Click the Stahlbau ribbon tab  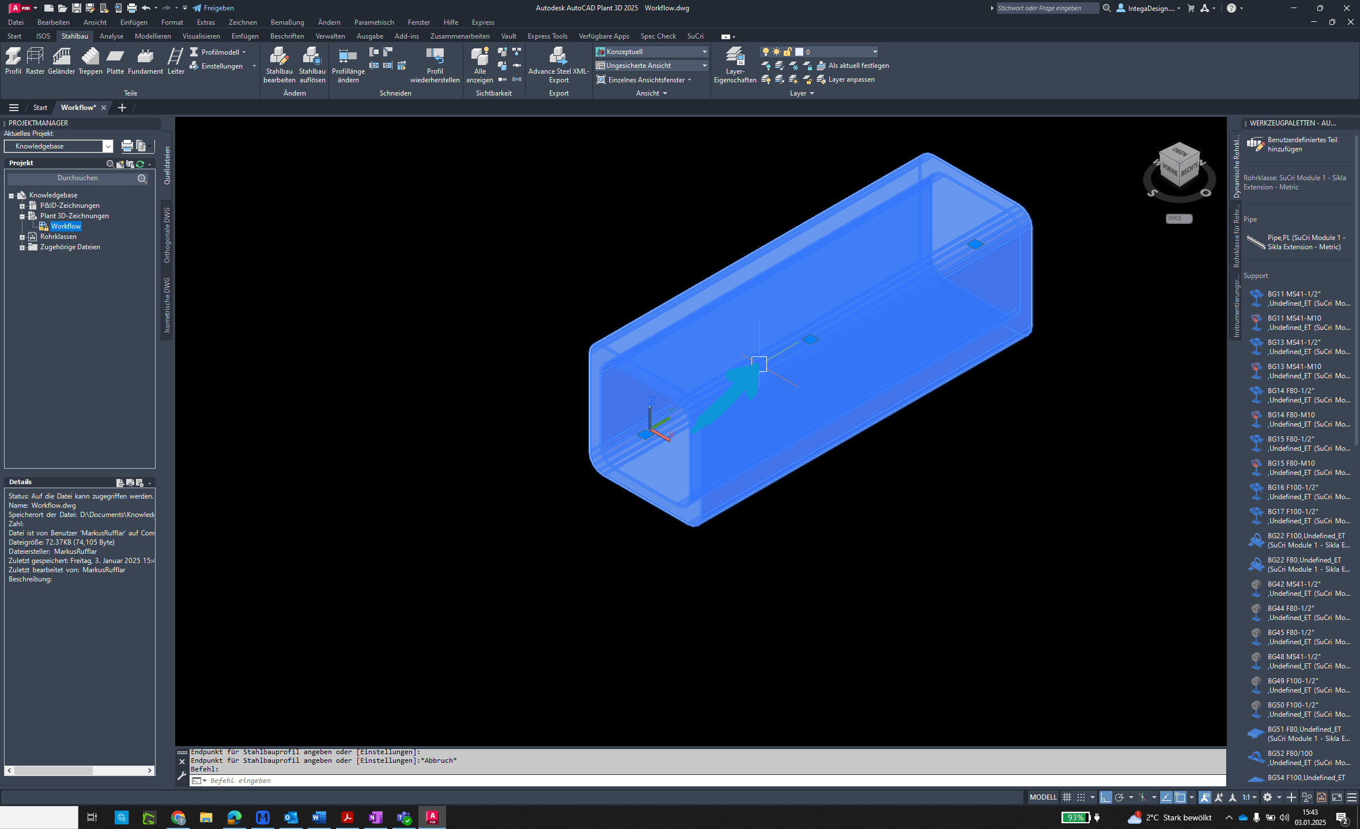point(75,36)
